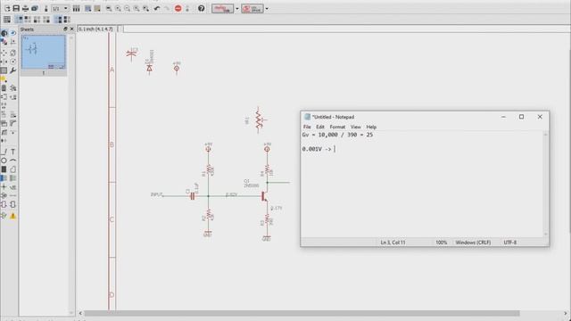The height and width of the screenshot is (321, 571).
Task: Click the CAM processor icon
Action: click(35, 8)
